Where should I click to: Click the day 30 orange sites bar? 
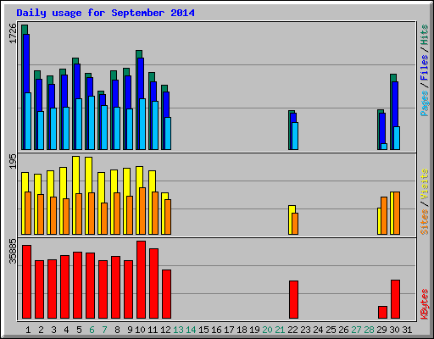tap(397, 213)
